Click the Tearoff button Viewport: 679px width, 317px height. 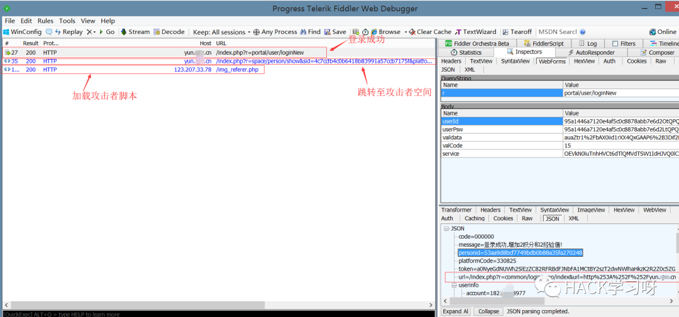pos(517,32)
